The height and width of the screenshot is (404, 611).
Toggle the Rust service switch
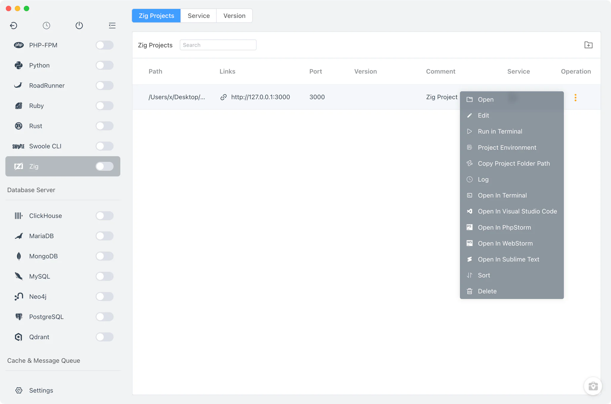[x=104, y=126]
